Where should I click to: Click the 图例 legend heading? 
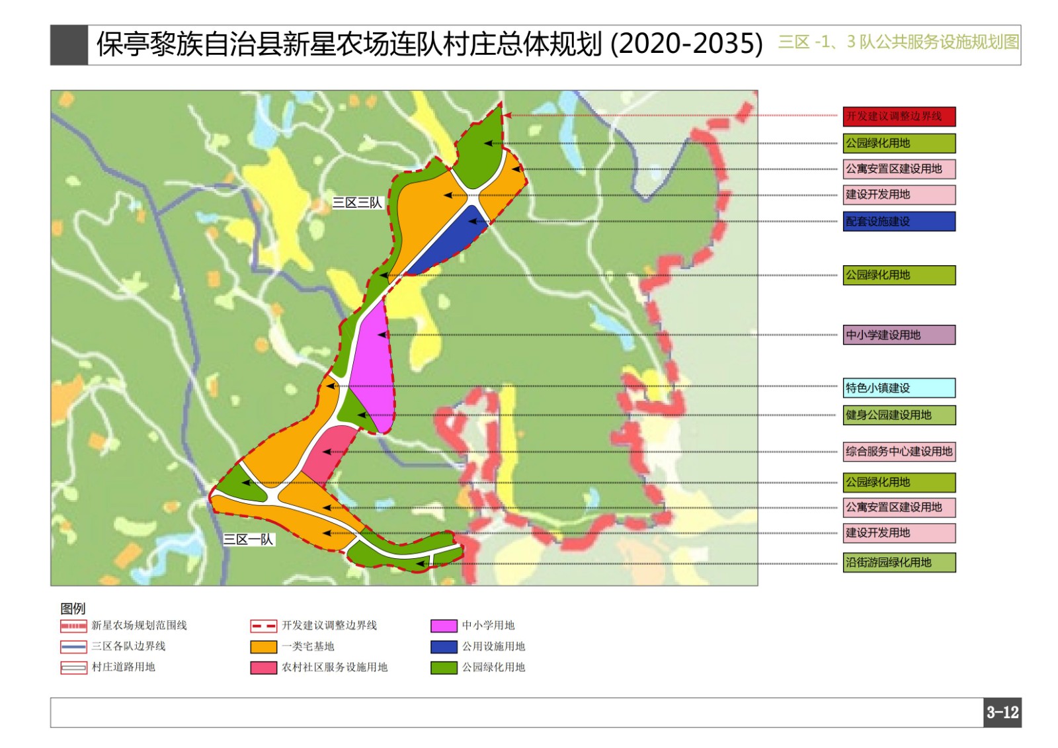(x=73, y=608)
